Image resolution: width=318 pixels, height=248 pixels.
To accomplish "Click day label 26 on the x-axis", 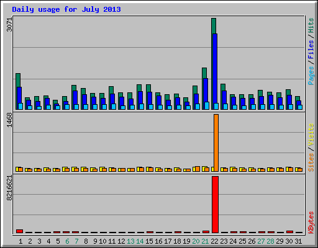I will (x=252, y=241).
